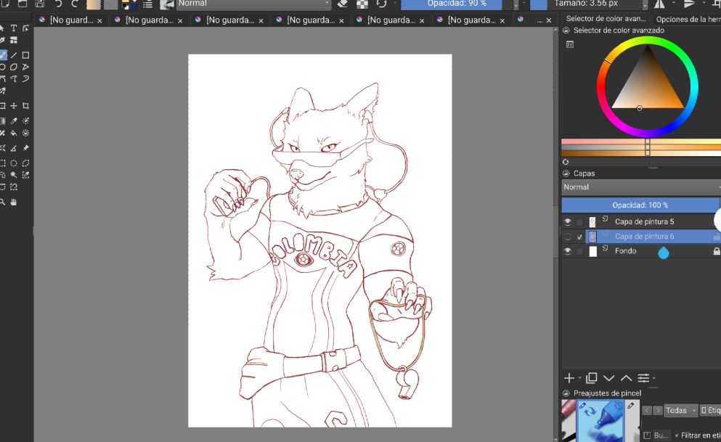Select the Elliptical selection tool
Viewport: 721px width, 442px height.
coord(14,163)
